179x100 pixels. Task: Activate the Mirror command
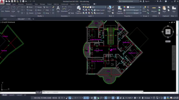pyautogui.click(x=38, y=10)
